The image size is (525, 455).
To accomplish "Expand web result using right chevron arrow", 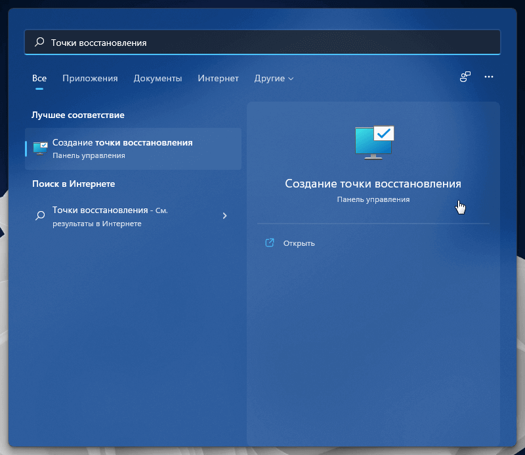I will (225, 216).
